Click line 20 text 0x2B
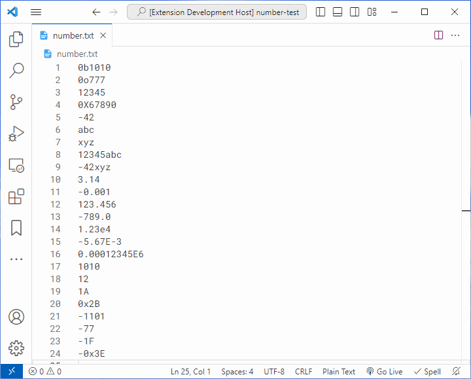Screen dimensions: 471x379 point(89,304)
